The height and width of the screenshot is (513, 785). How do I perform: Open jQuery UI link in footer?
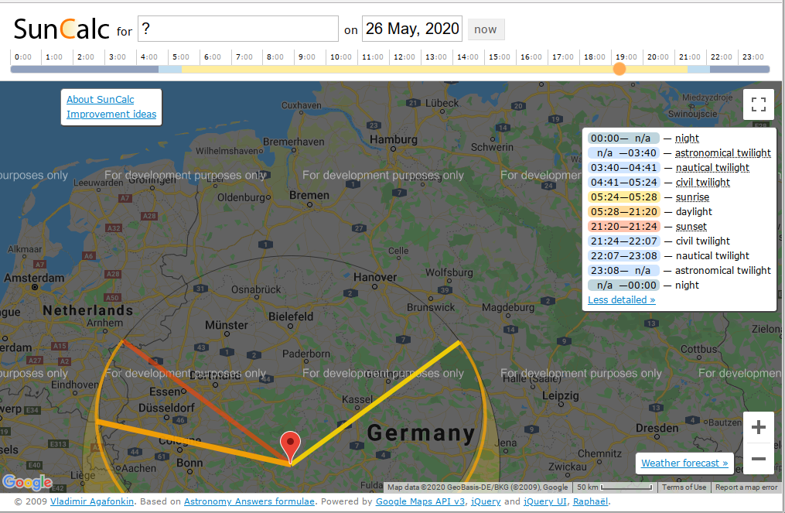click(x=544, y=501)
